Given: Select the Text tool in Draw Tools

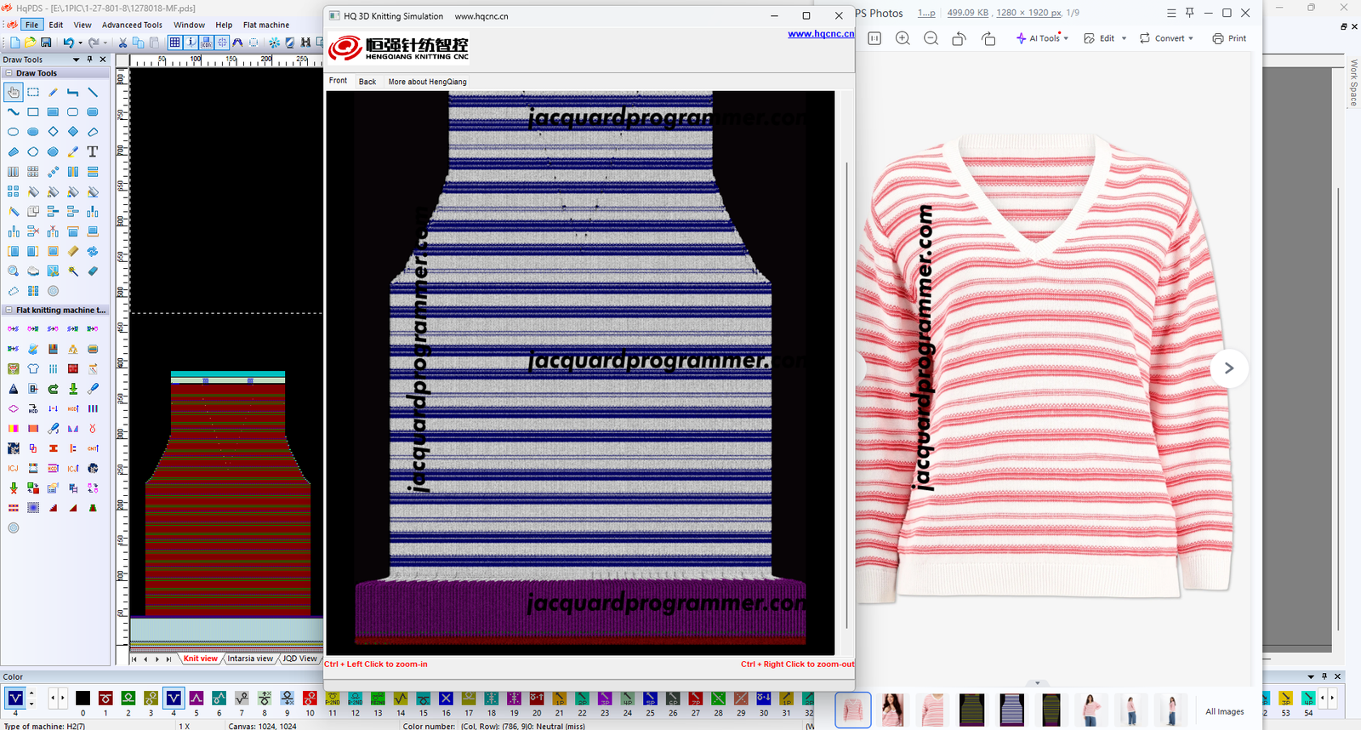Looking at the screenshot, I should (x=93, y=152).
